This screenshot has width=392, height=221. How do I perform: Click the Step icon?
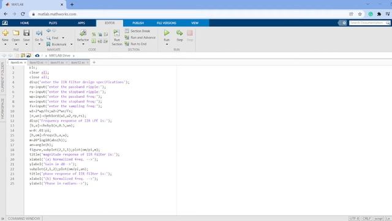[179, 33]
